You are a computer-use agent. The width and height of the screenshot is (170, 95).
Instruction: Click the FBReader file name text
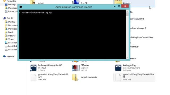tap(85, 65)
